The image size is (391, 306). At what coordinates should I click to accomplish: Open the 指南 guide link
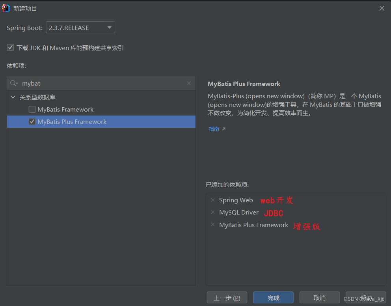214,129
